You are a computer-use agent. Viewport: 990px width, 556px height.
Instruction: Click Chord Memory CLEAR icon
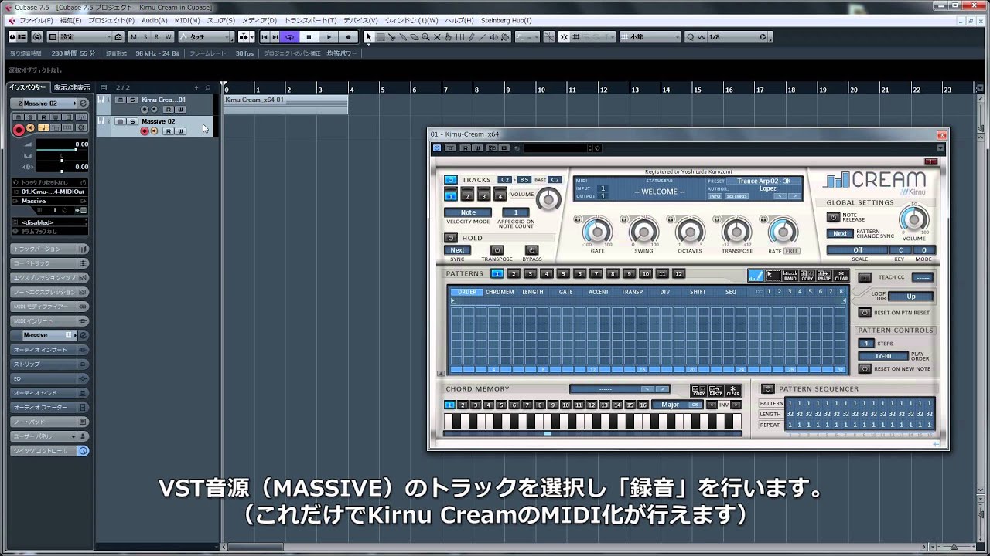click(x=733, y=391)
